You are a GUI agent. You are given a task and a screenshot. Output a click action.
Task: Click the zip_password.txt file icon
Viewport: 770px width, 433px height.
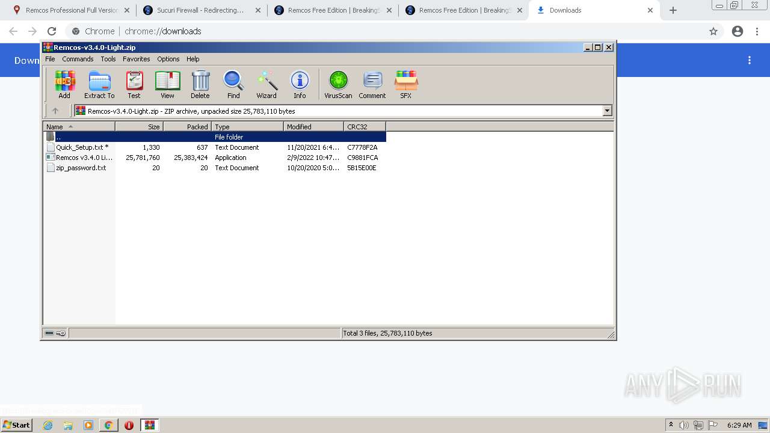coord(51,168)
